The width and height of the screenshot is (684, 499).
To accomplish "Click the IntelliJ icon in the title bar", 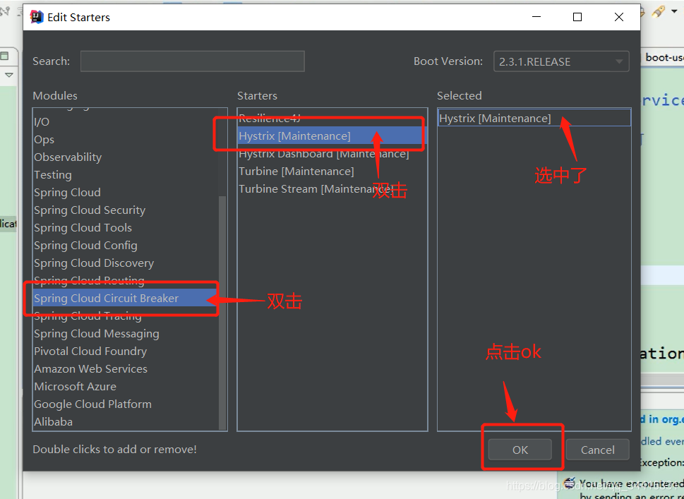I will click(37, 17).
